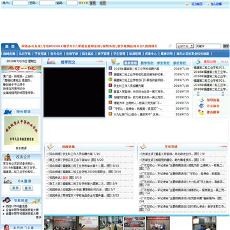The image size is (230, 230).
Task: Click the magnifier search icon beside the dropdown
Action: click(x=170, y=46)
